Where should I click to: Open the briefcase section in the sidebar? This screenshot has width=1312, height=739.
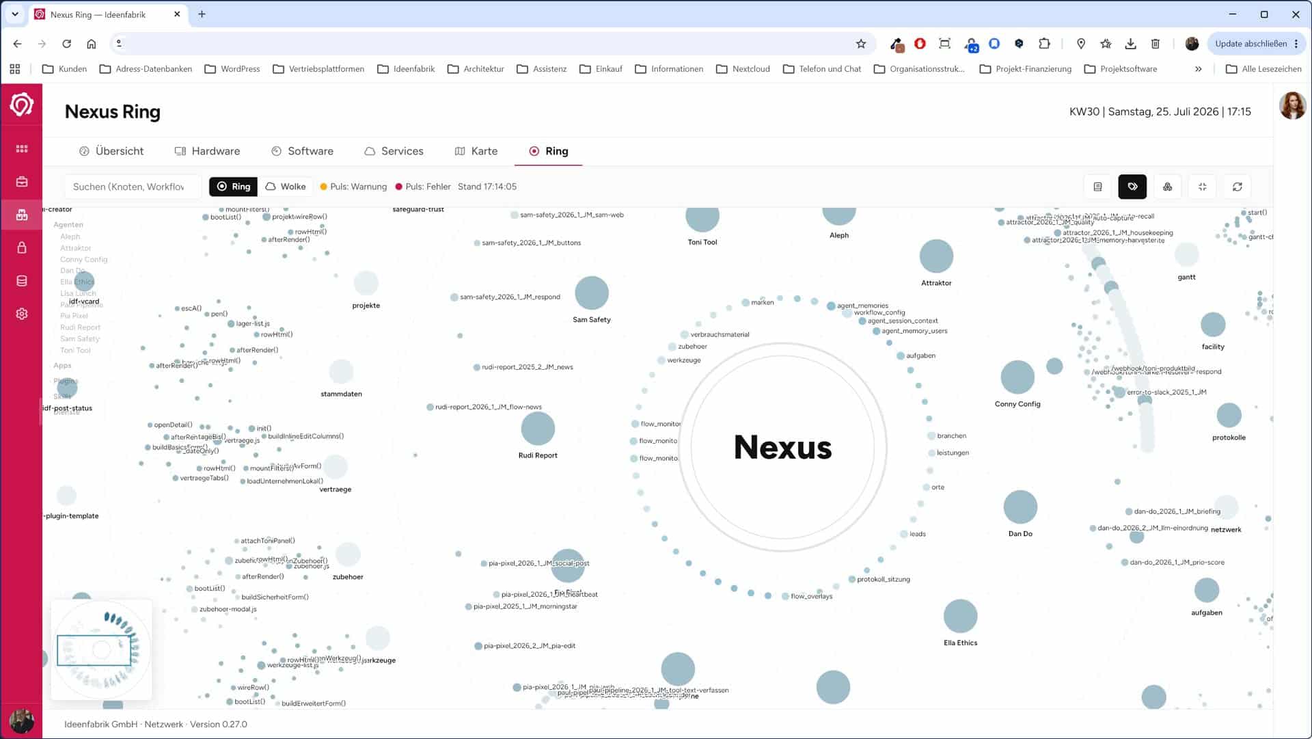point(22,182)
